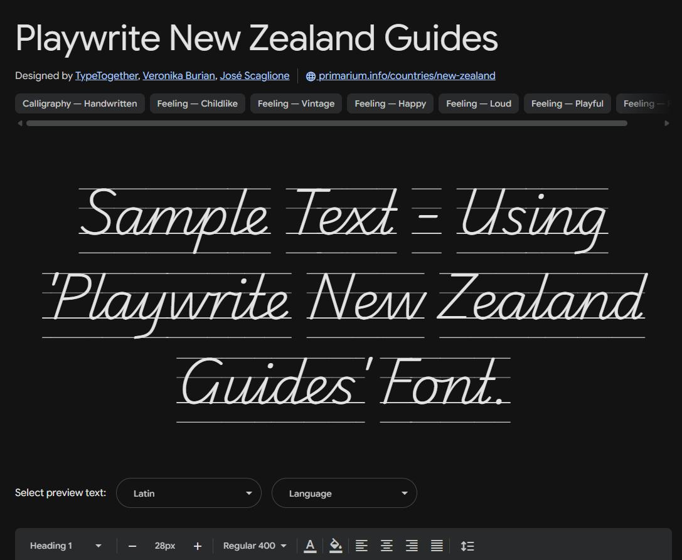Align preview text left
This screenshot has width=682, height=560.
click(x=361, y=546)
